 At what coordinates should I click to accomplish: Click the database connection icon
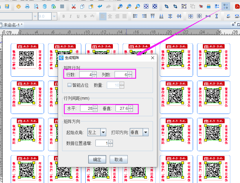tap(45, 6)
